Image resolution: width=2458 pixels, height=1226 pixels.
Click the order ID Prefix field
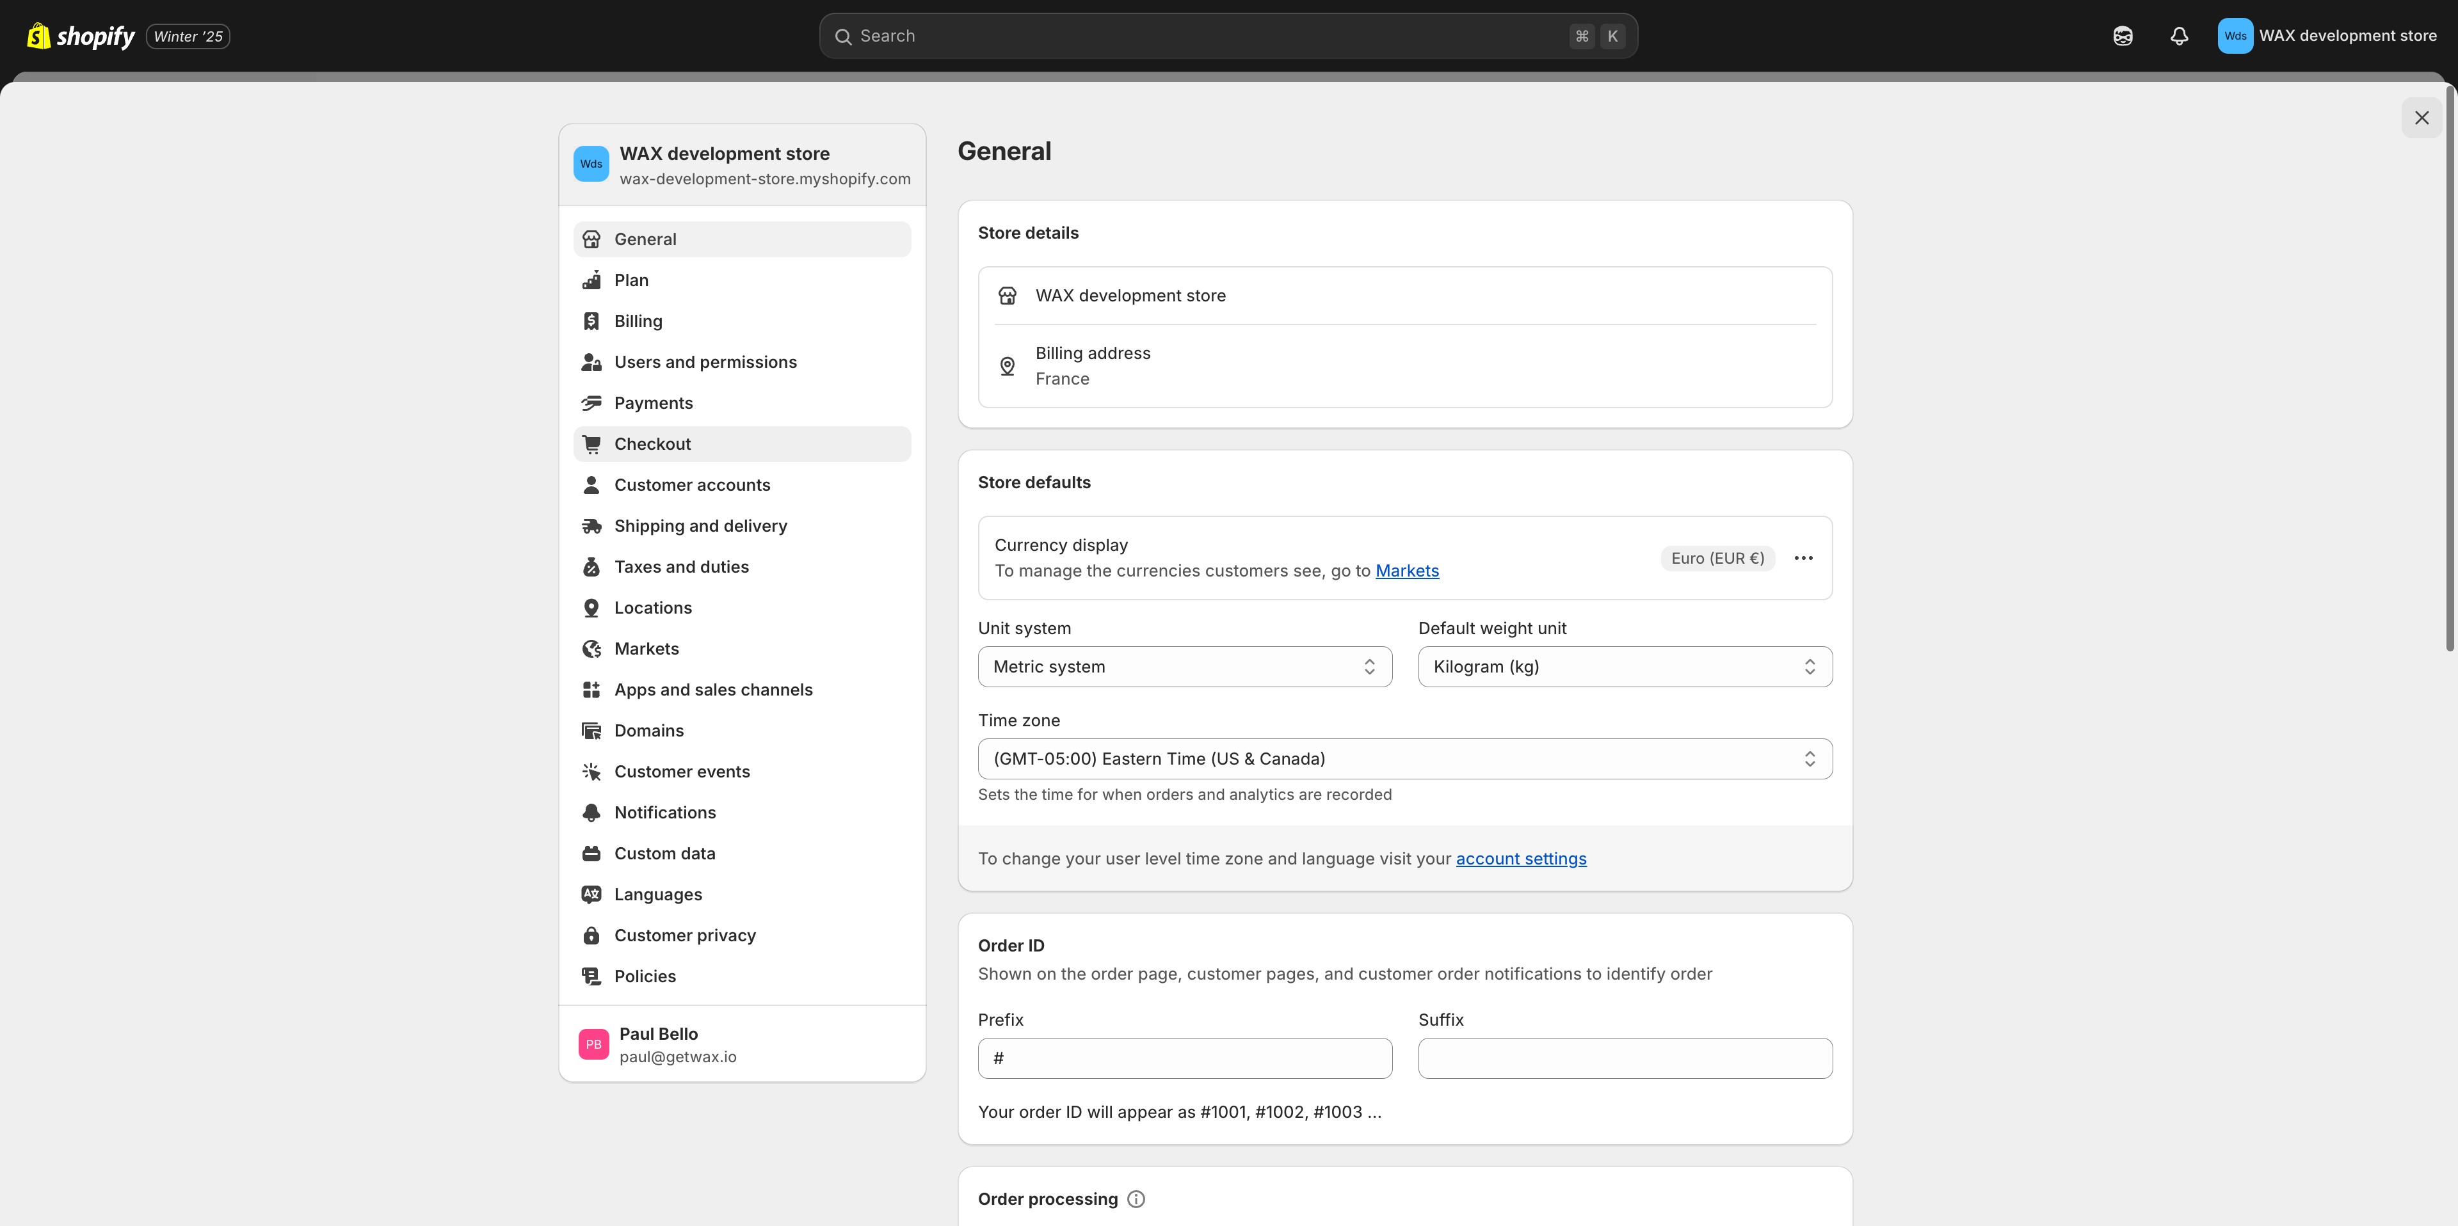tap(1184, 1058)
